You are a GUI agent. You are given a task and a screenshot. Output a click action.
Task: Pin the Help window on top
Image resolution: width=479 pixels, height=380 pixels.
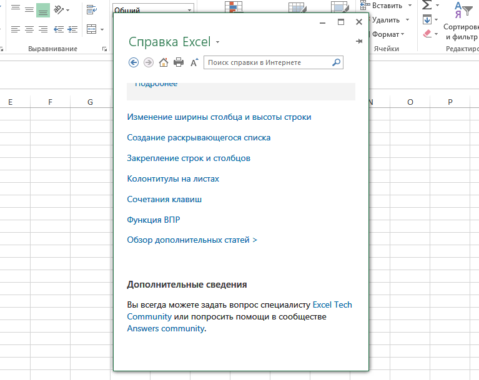pos(359,41)
